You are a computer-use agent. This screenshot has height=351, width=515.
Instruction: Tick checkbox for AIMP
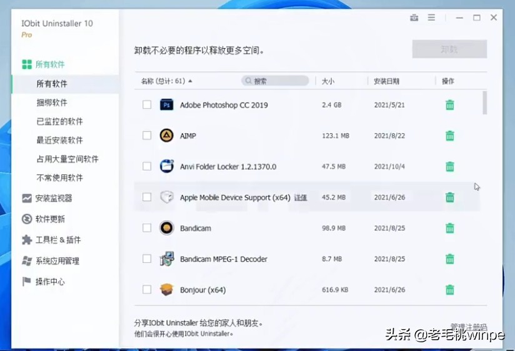pyautogui.click(x=147, y=135)
